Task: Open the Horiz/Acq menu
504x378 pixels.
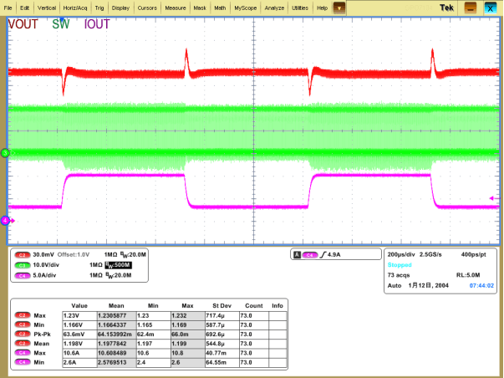Action: click(x=75, y=8)
